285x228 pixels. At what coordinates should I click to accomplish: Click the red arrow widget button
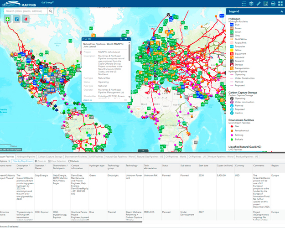26,19
